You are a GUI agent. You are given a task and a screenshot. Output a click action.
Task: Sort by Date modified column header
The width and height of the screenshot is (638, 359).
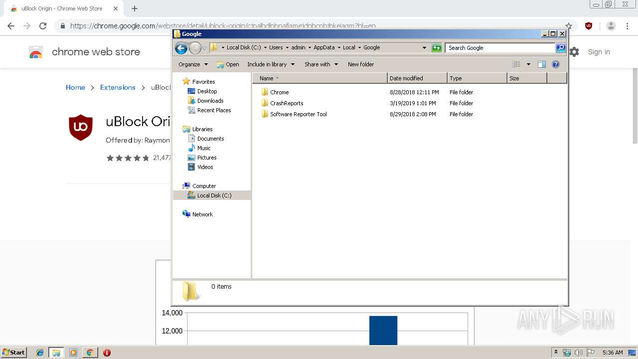(417, 78)
